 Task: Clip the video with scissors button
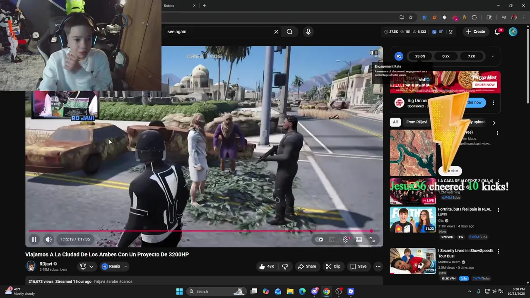(333, 267)
